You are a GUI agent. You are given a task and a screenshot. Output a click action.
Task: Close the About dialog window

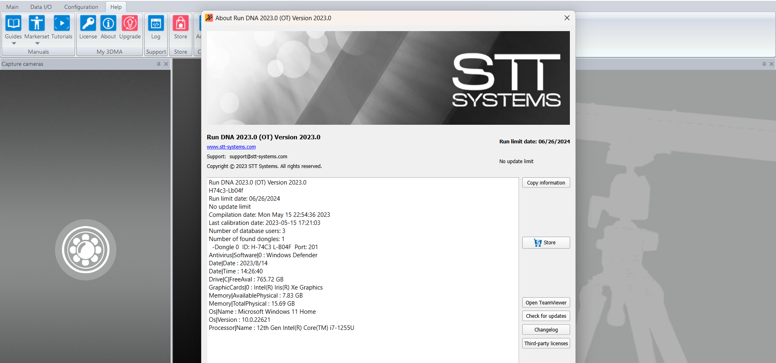567,18
